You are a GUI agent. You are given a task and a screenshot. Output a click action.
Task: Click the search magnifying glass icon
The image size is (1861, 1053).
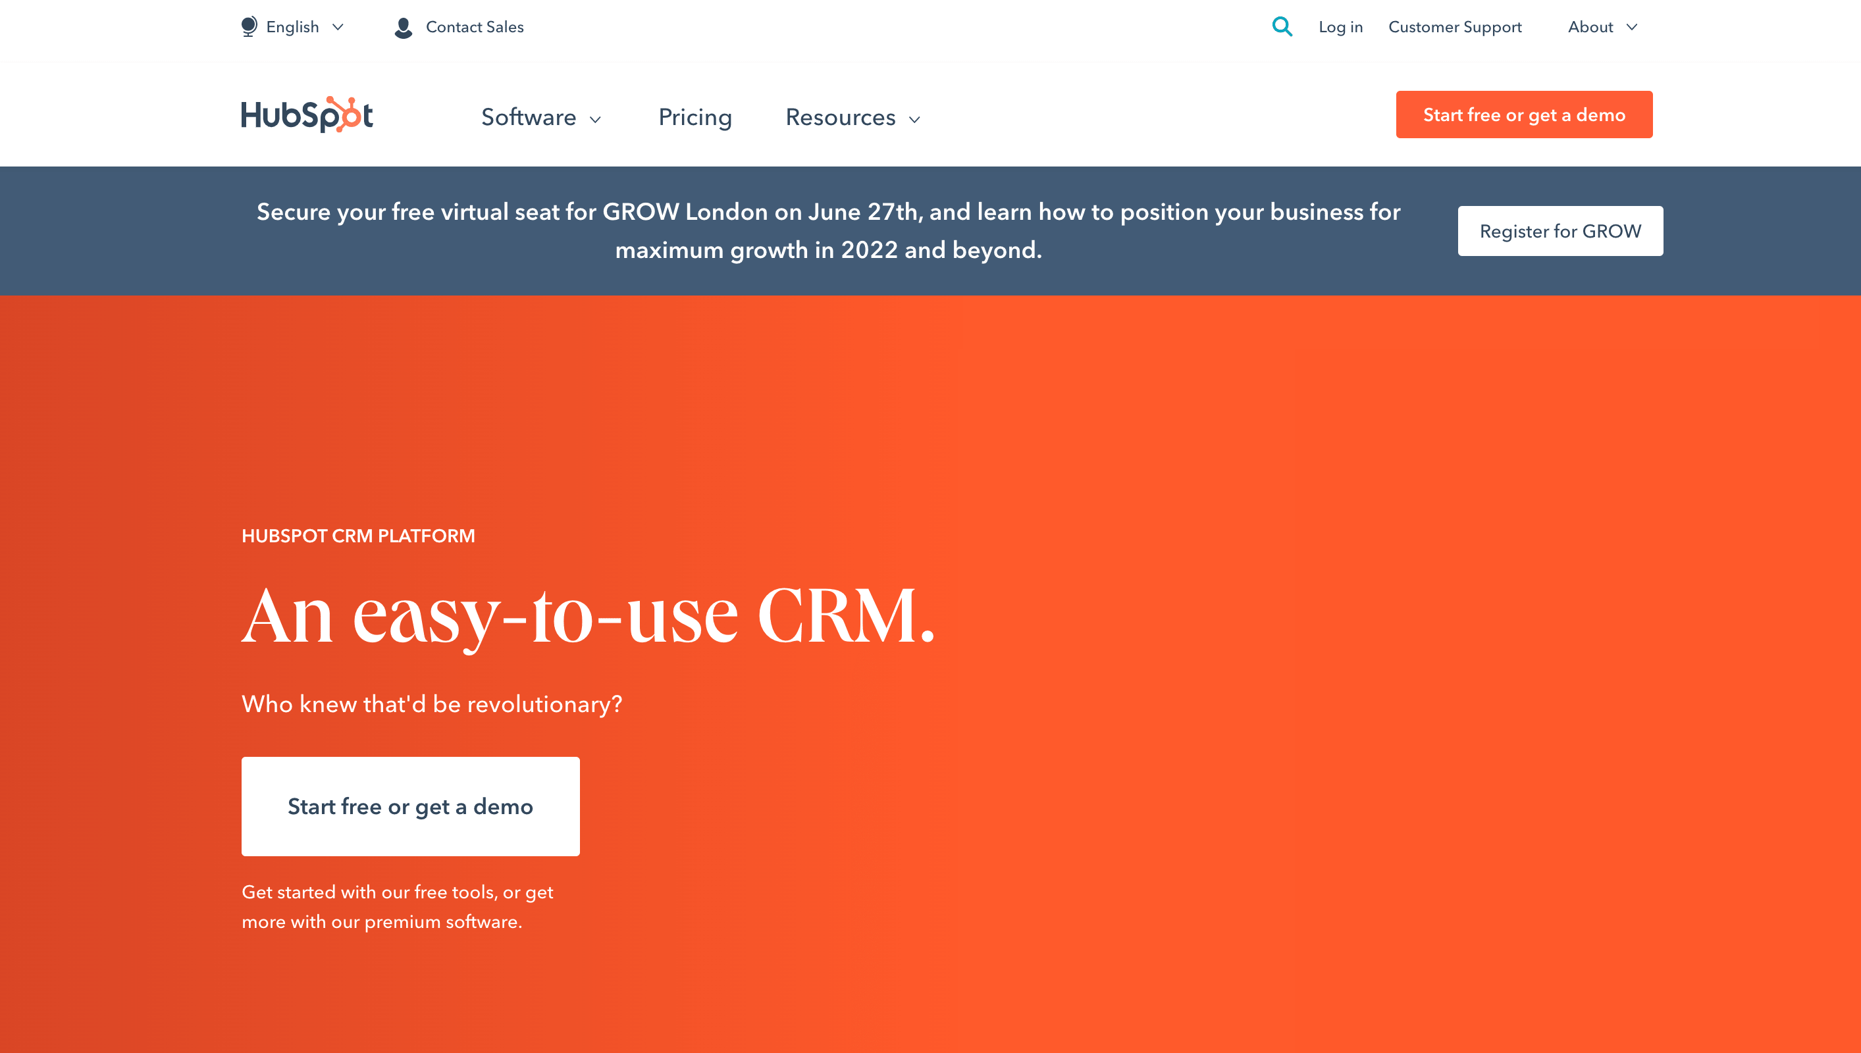pos(1282,27)
